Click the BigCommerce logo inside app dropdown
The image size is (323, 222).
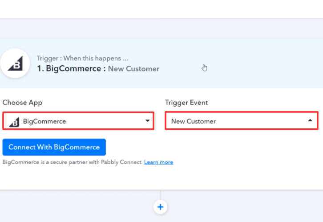click(x=14, y=122)
